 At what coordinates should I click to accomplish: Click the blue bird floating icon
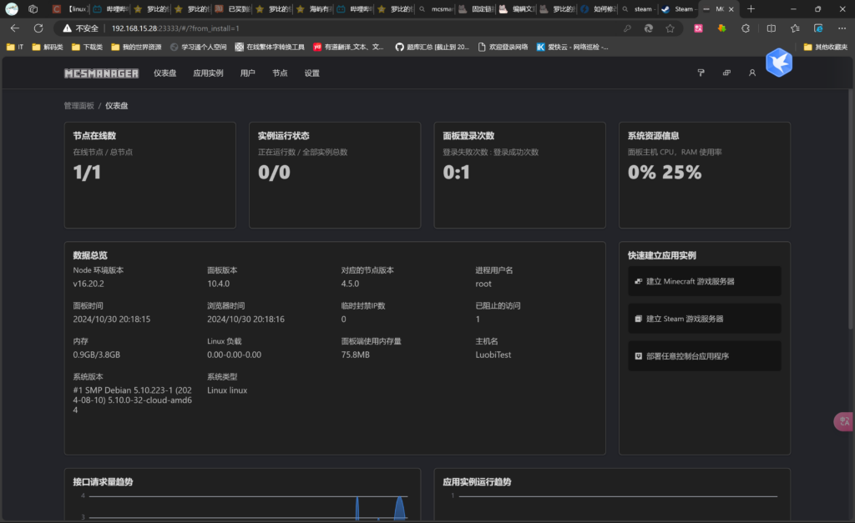click(x=778, y=63)
